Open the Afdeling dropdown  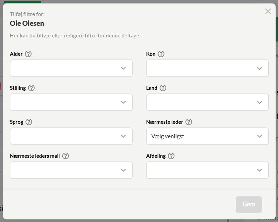click(207, 170)
